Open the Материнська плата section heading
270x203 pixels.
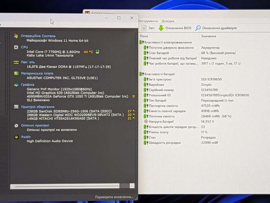click(37, 73)
